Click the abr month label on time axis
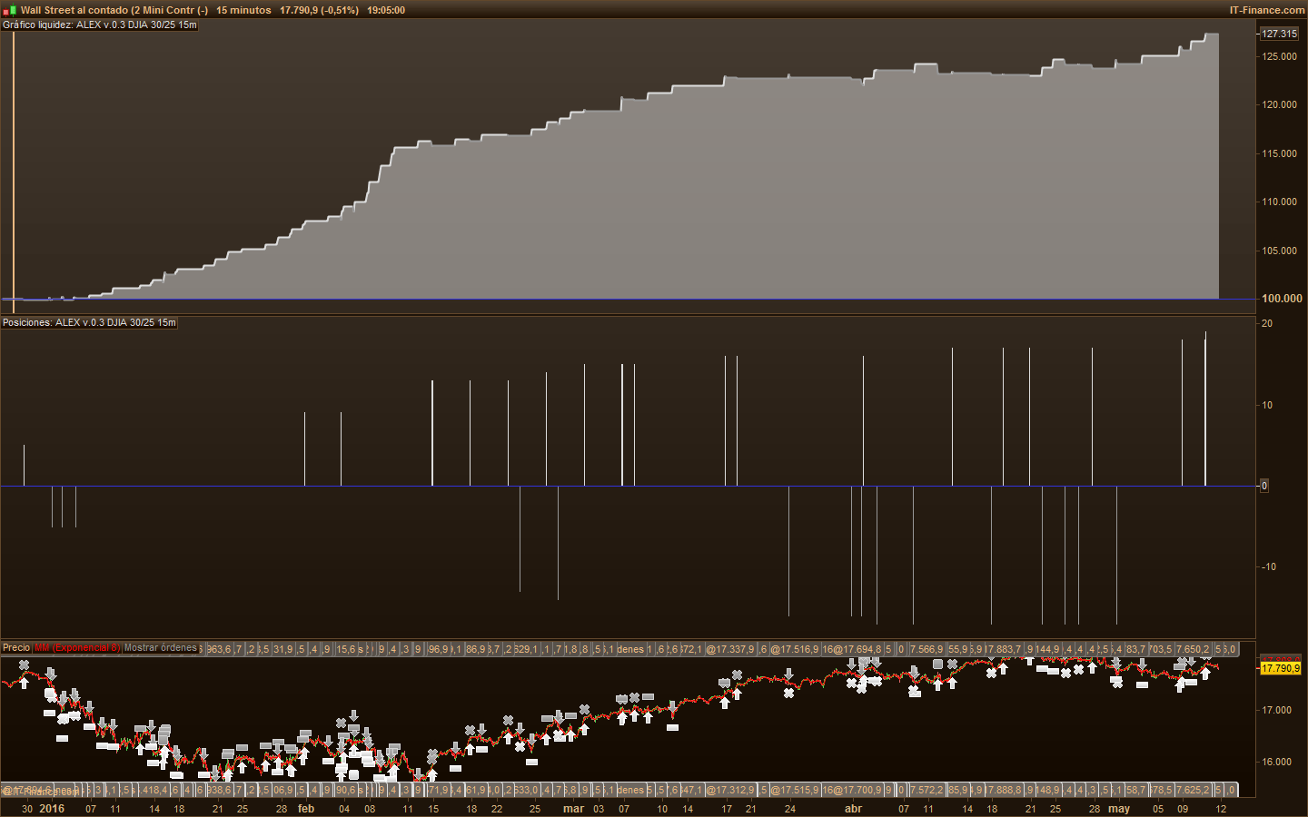The image size is (1308, 817). pyautogui.click(x=853, y=809)
